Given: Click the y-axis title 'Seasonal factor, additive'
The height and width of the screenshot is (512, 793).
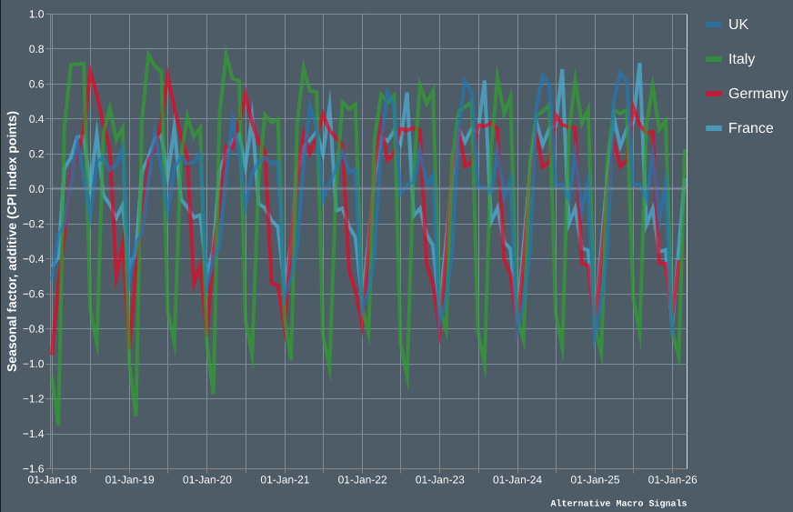Looking at the screenshot, I should coord(13,241).
